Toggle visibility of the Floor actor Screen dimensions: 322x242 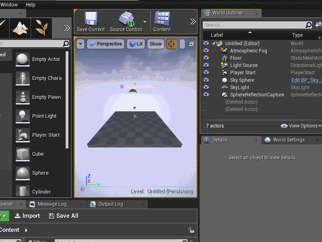point(206,58)
